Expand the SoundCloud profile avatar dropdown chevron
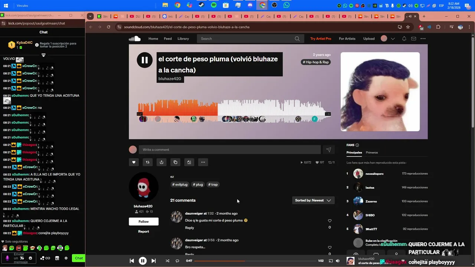This screenshot has width=475, height=267. coord(393,39)
